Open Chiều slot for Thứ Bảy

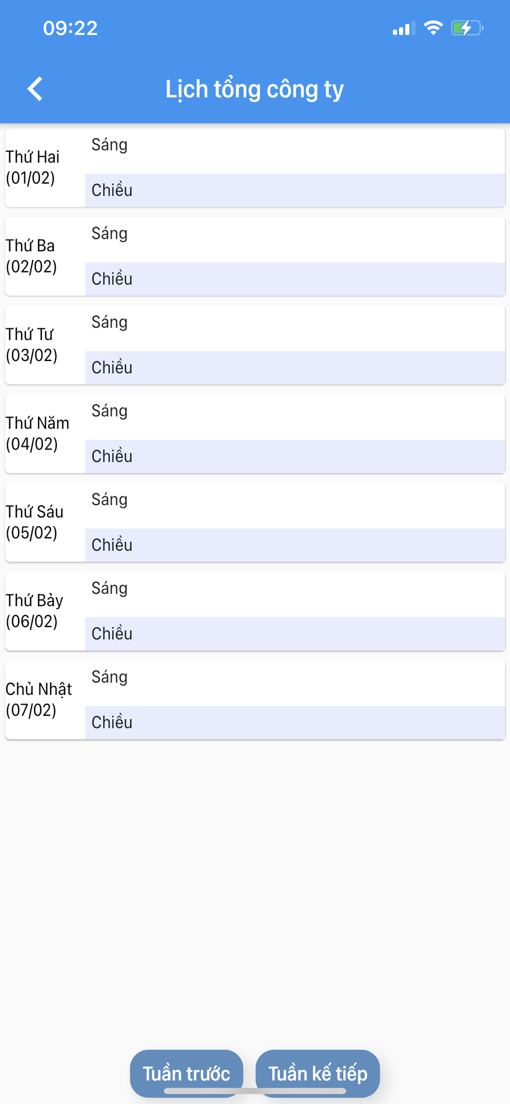tap(295, 634)
